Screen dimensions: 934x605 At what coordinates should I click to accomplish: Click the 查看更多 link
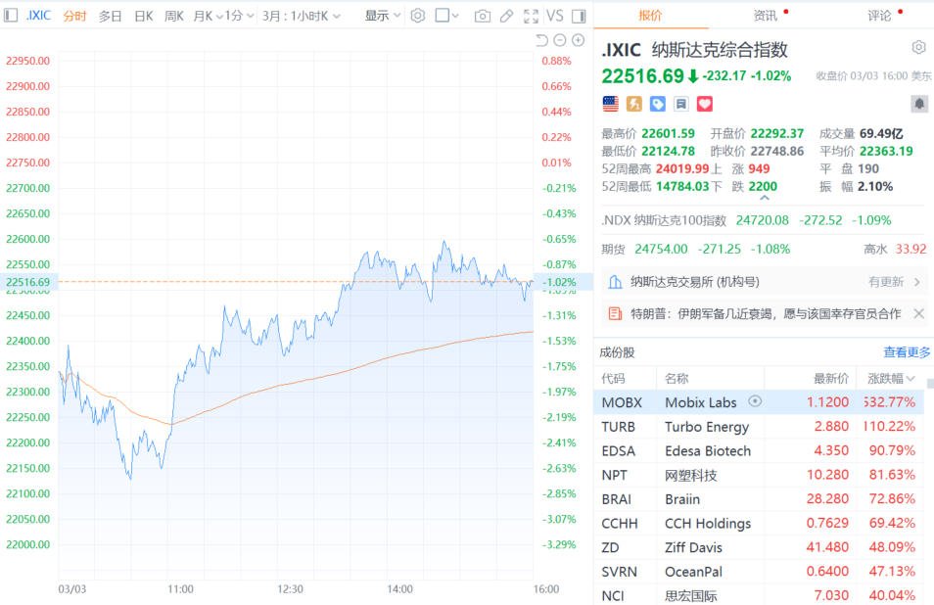pyautogui.click(x=907, y=352)
